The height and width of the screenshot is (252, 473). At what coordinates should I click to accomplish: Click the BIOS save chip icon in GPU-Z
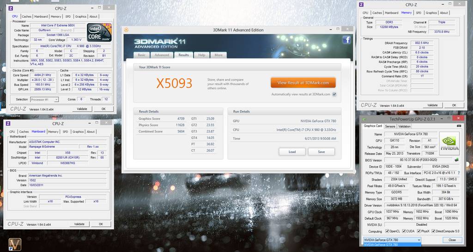[x=456, y=160]
